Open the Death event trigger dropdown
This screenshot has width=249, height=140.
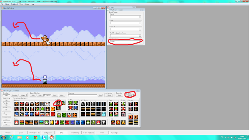tap(140, 17)
